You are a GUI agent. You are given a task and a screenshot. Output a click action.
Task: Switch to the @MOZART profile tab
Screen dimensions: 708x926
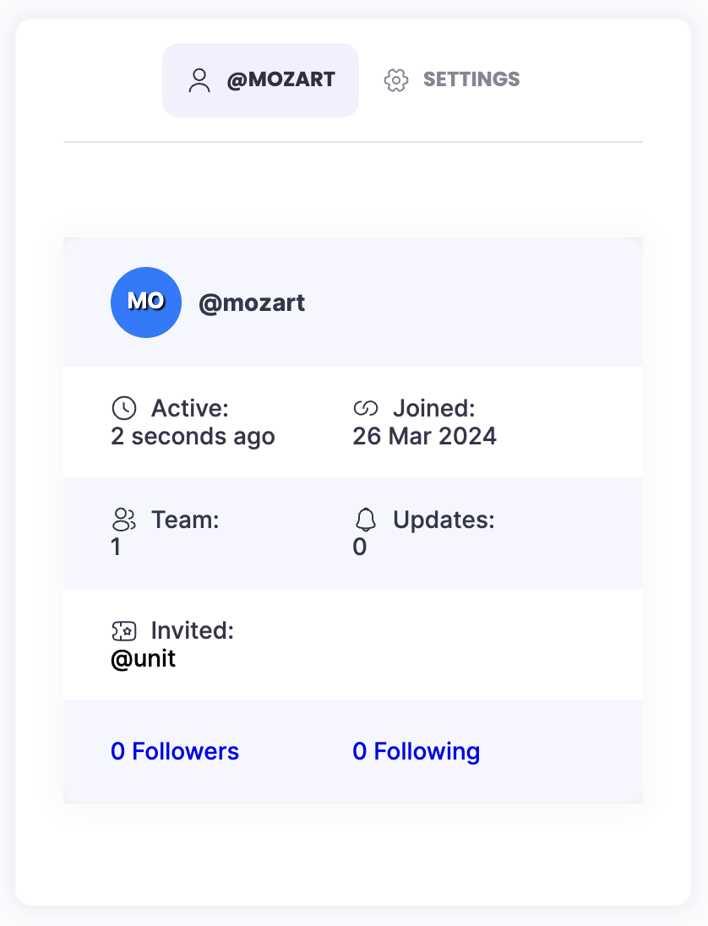260,80
